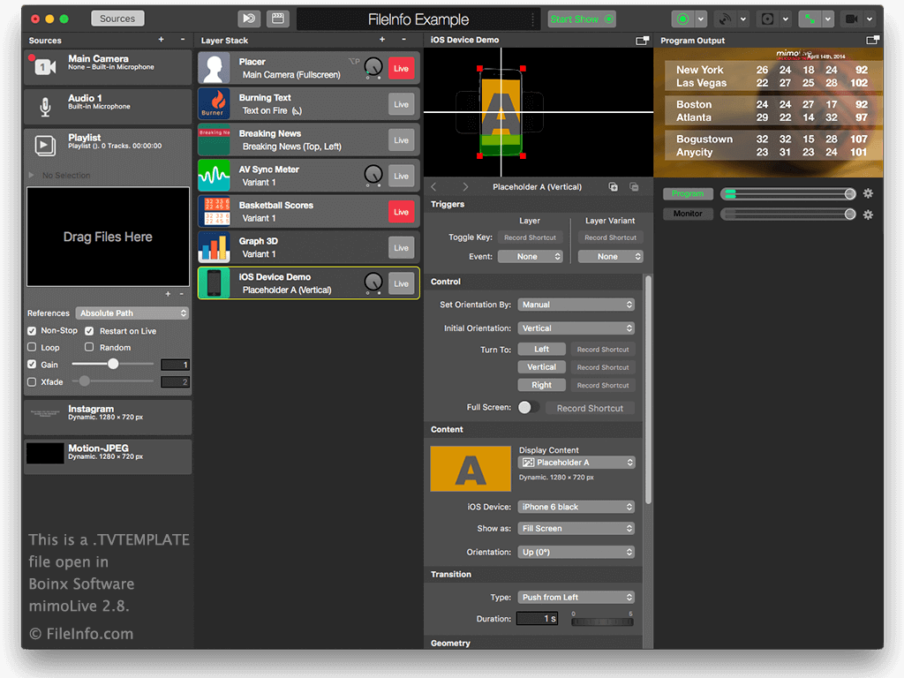Toggle Live on Breaking News layer
The image size is (904, 678).
tap(402, 140)
